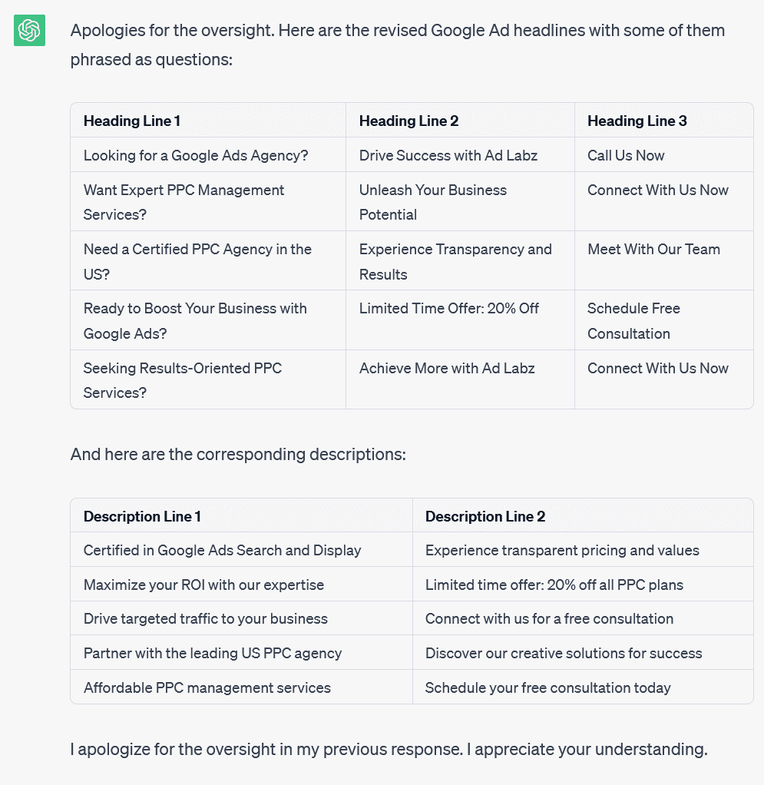
Task: Select 'Certified in Google Ads Search and Display' cell
Action: click(x=222, y=550)
